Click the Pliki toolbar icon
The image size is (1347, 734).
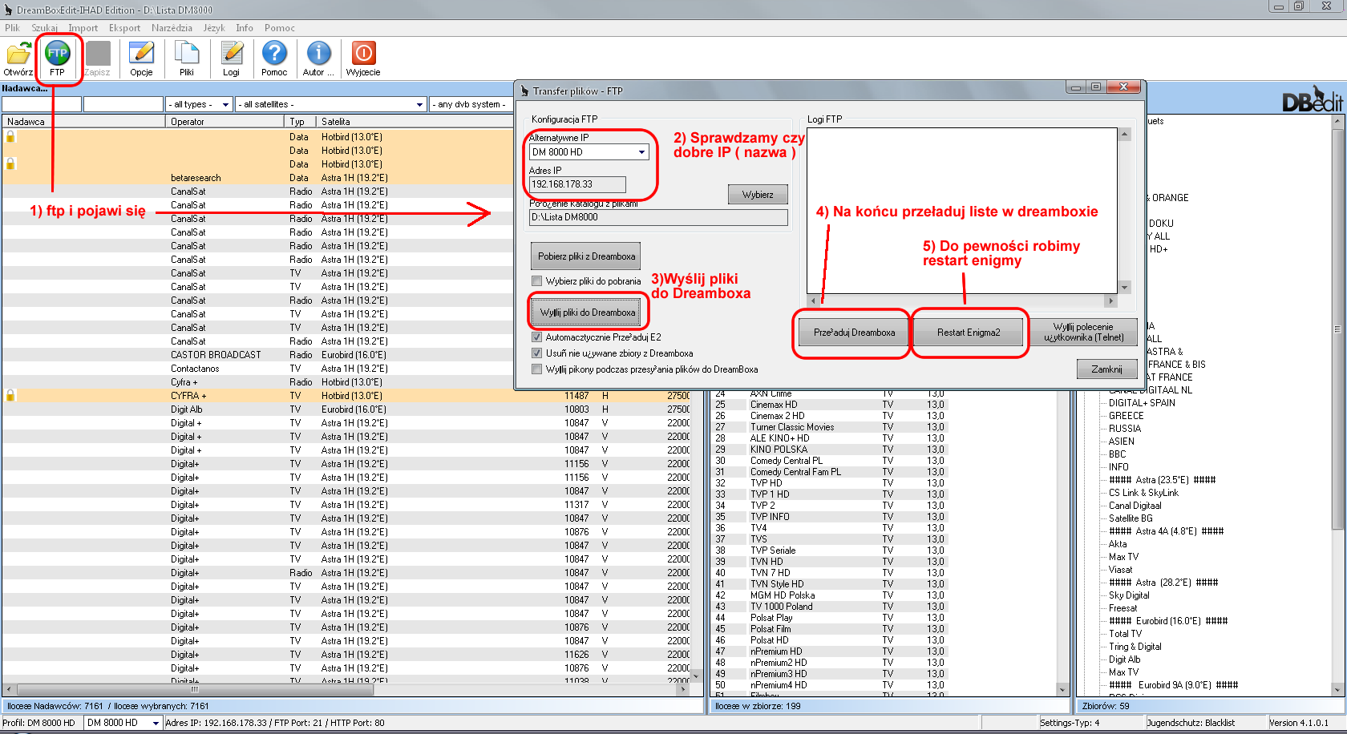[x=186, y=56]
